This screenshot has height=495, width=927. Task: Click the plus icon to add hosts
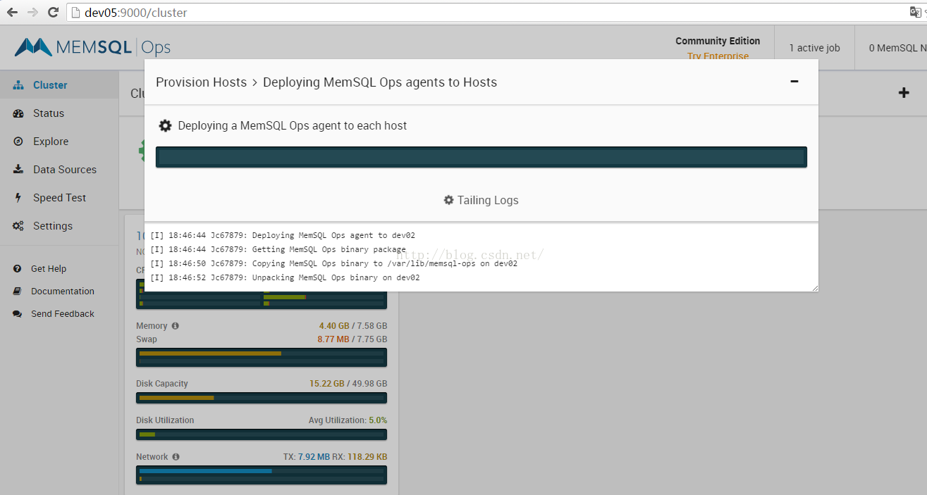point(904,93)
